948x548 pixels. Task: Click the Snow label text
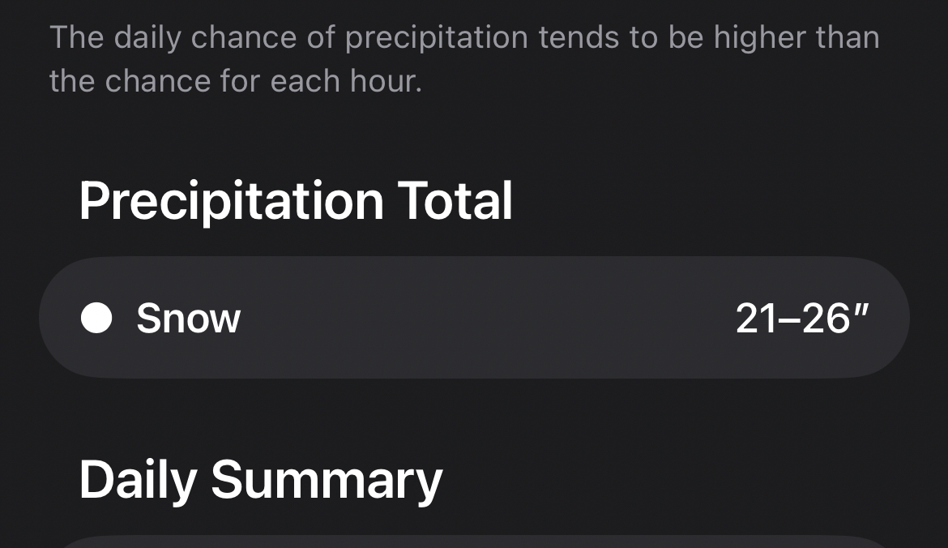tap(188, 318)
